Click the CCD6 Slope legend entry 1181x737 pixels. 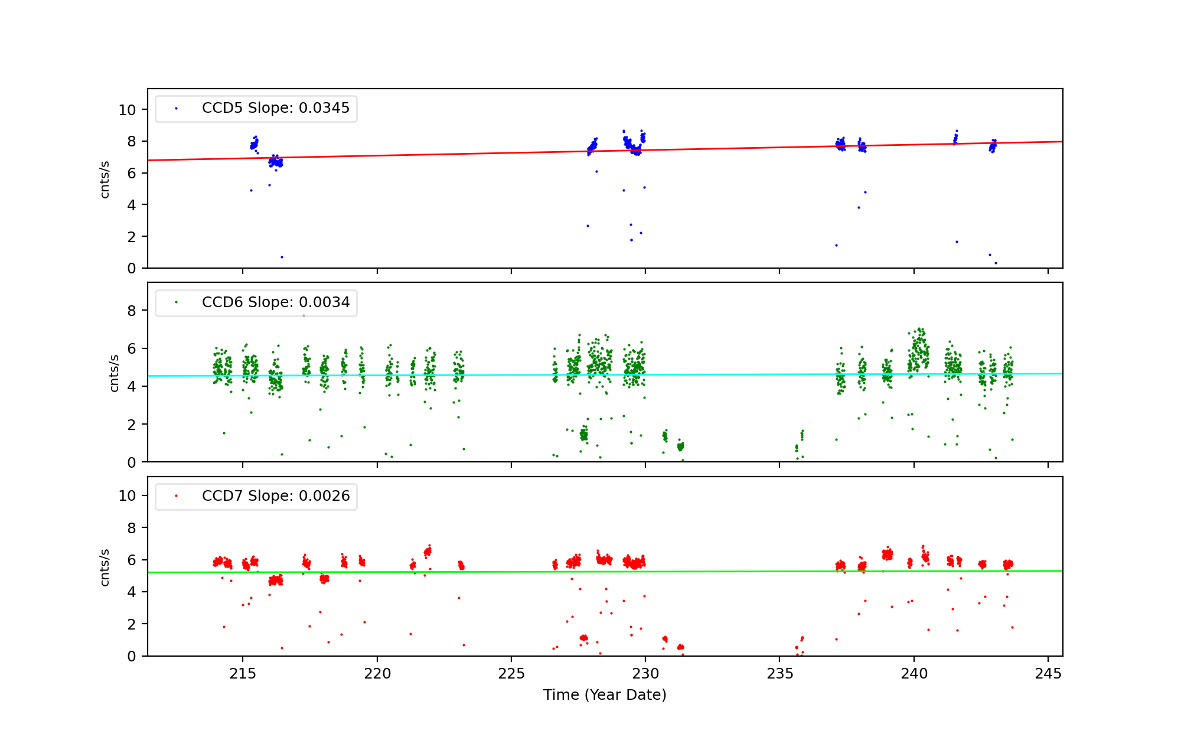[x=275, y=302]
